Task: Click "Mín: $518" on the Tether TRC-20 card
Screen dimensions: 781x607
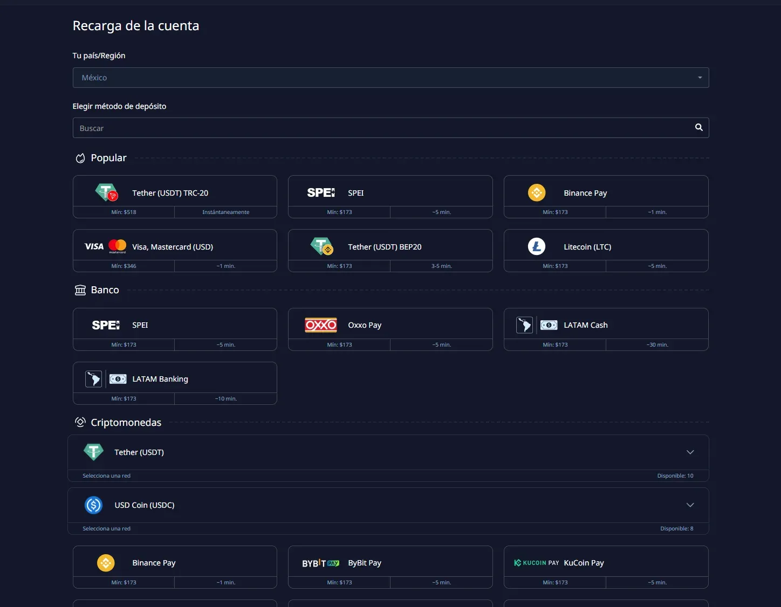Action: (124, 212)
